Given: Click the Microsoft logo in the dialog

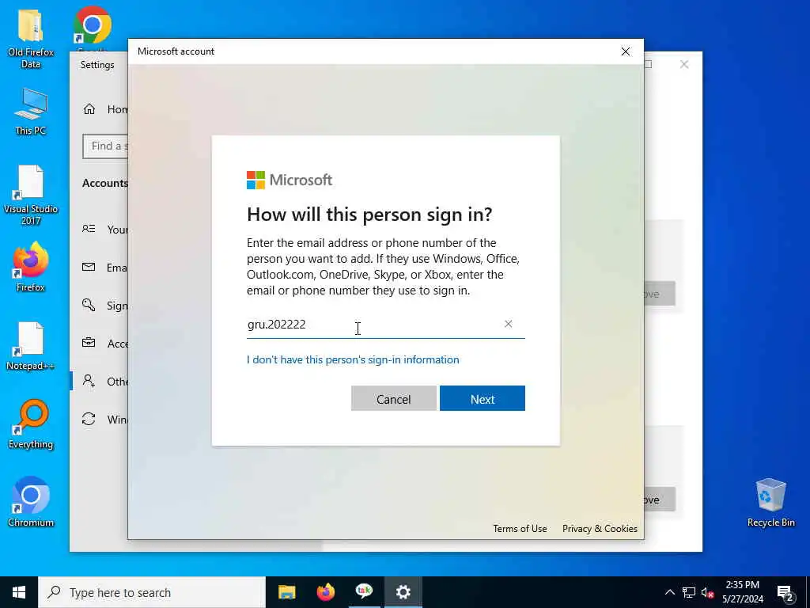Looking at the screenshot, I should coord(290,180).
